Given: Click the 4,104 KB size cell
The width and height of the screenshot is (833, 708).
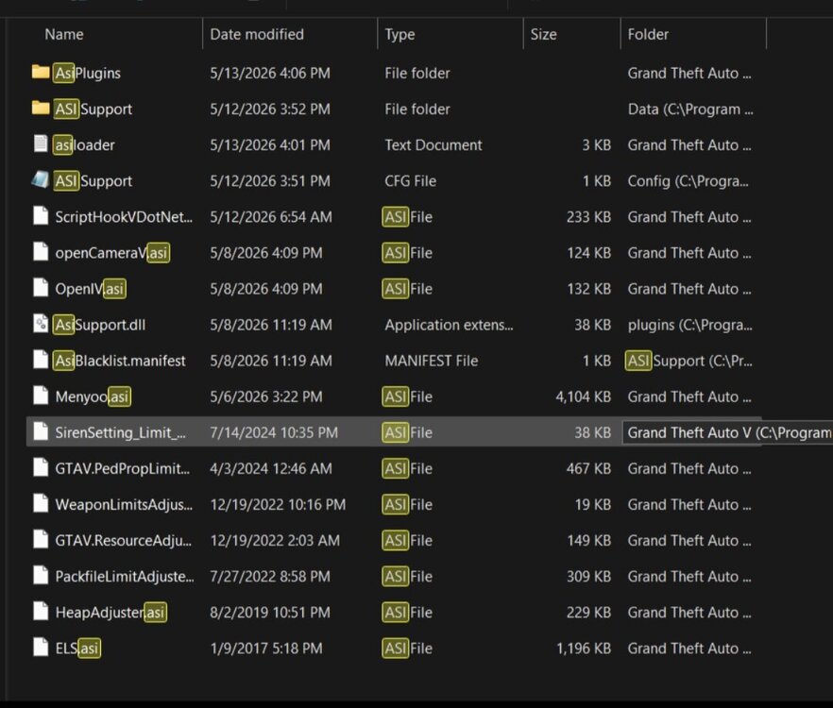Looking at the screenshot, I should (x=584, y=396).
